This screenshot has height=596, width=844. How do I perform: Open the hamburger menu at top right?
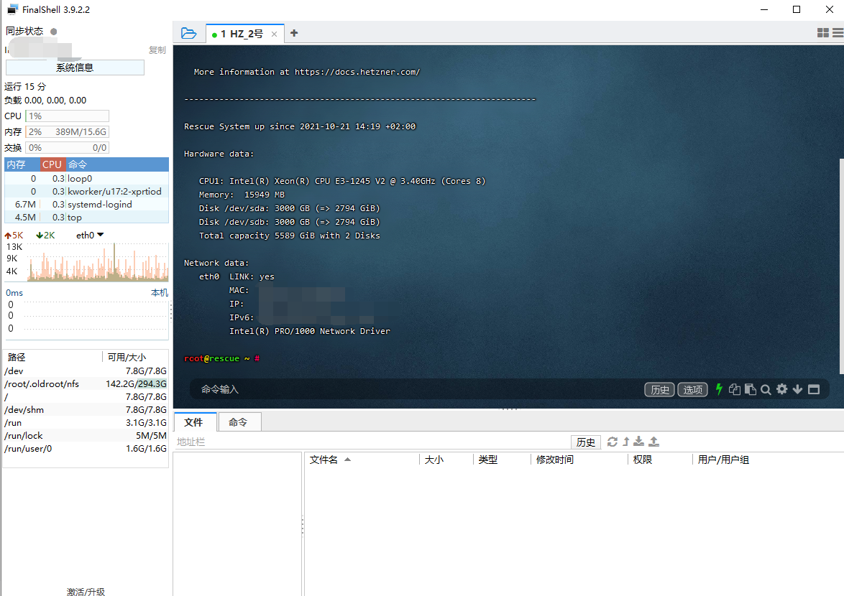tap(838, 33)
